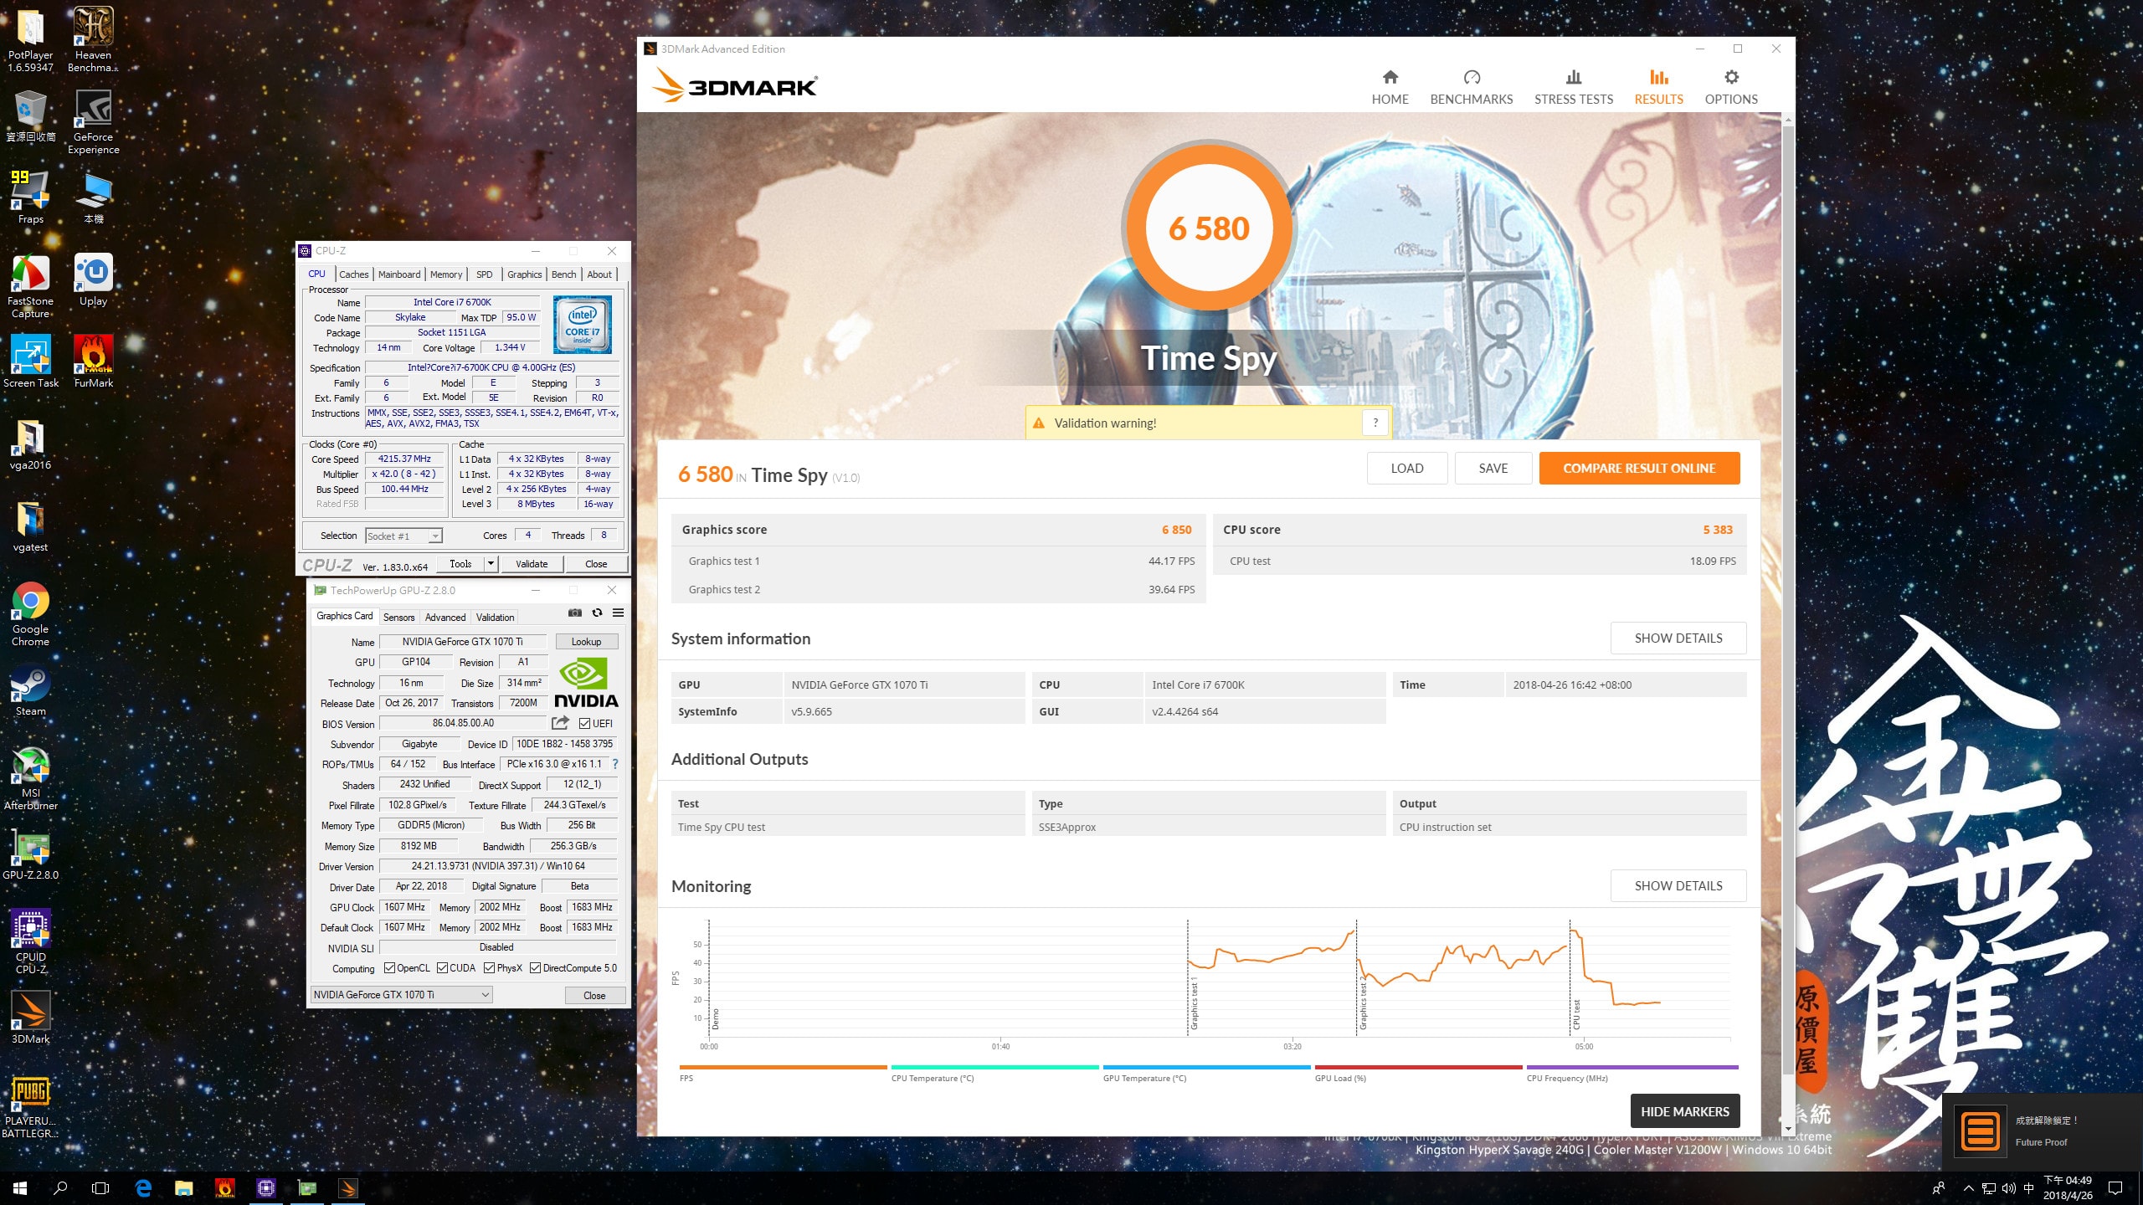Select the GPU Load red legend bar
This screenshot has height=1205, width=2143.
(1418, 1067)
